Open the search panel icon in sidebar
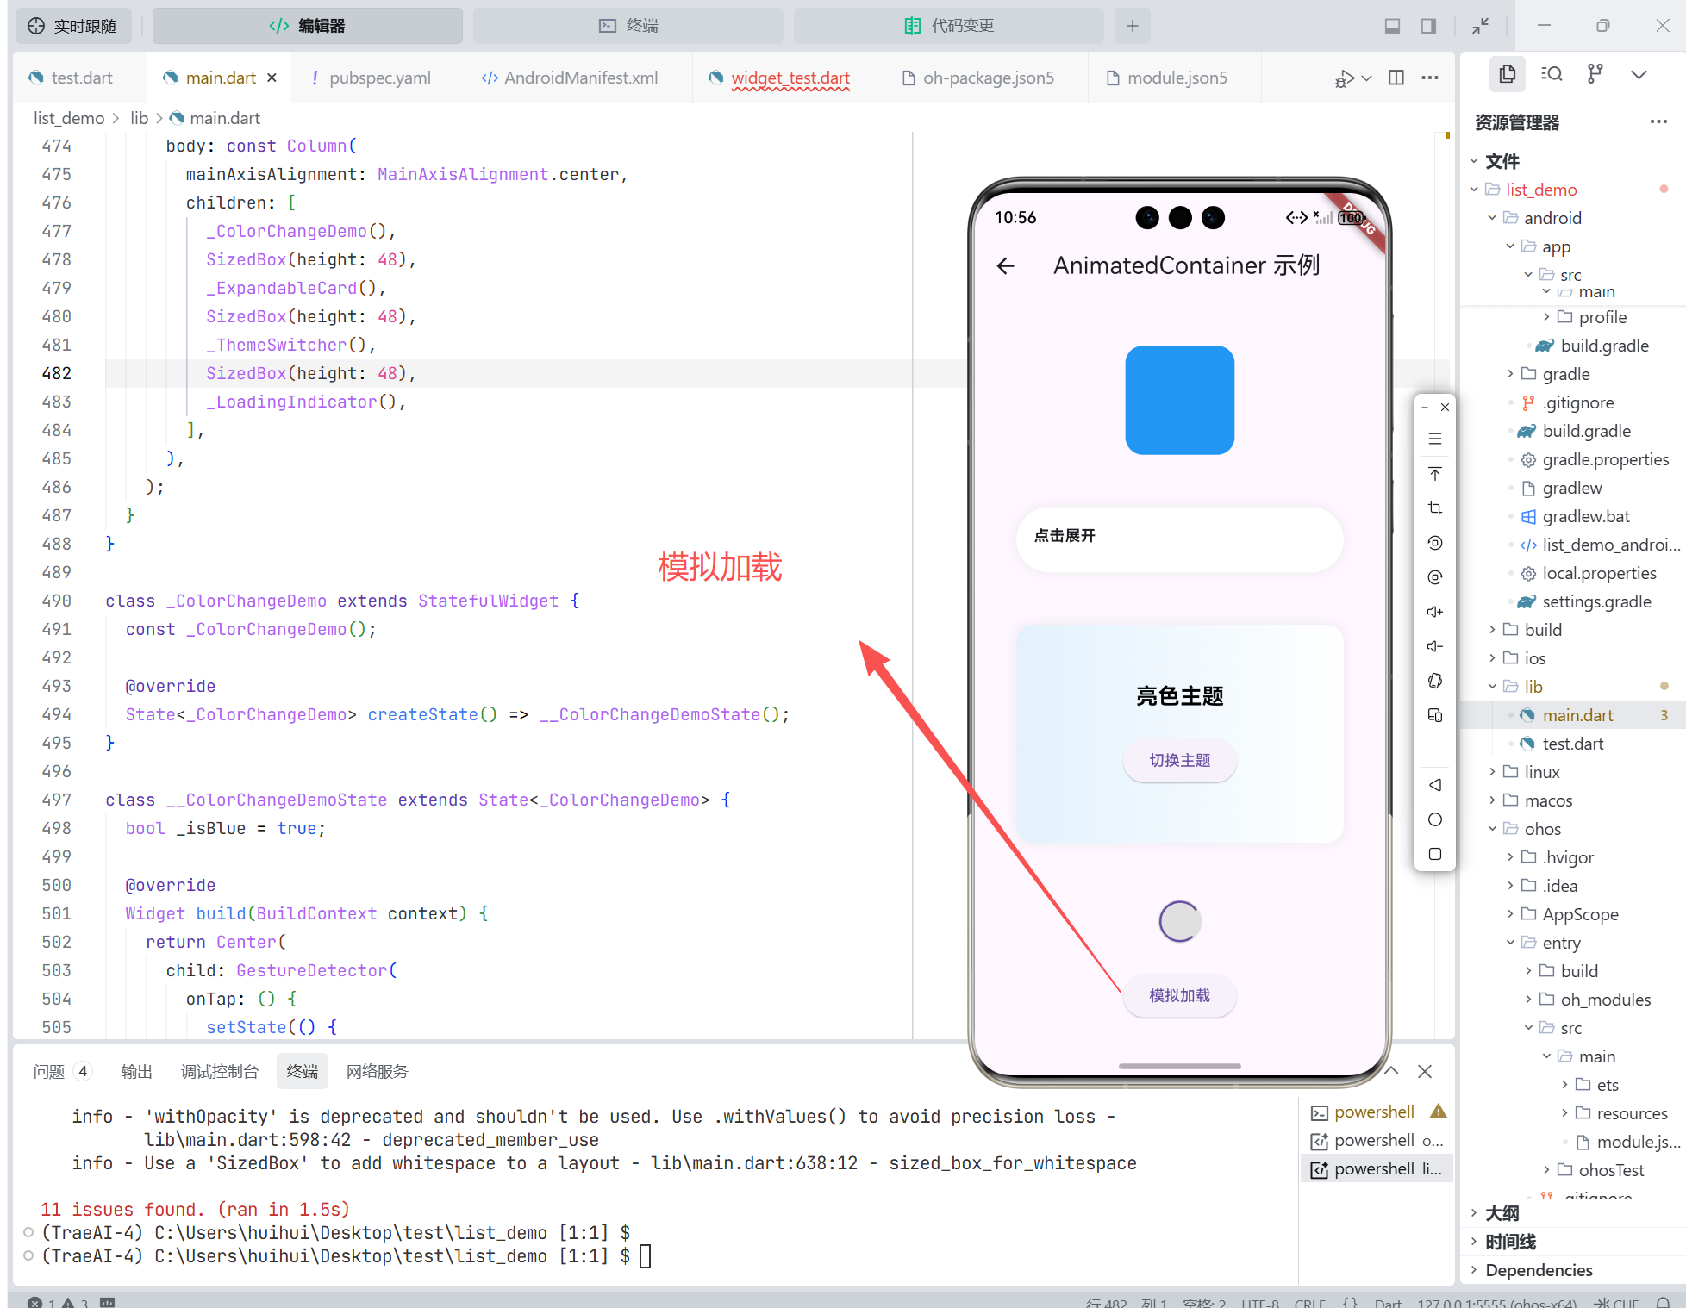This screenshot has width=1686, height=1308. click(x=1552, y=74)
